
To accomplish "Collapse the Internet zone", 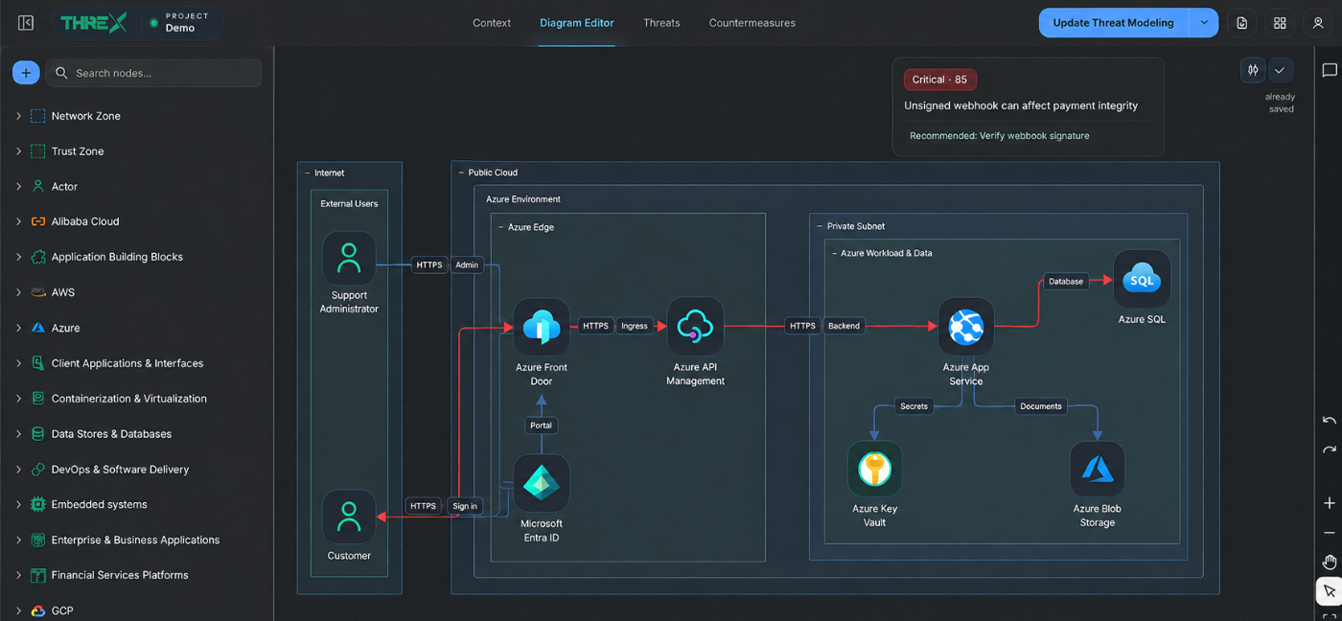I will pos(307,173).
